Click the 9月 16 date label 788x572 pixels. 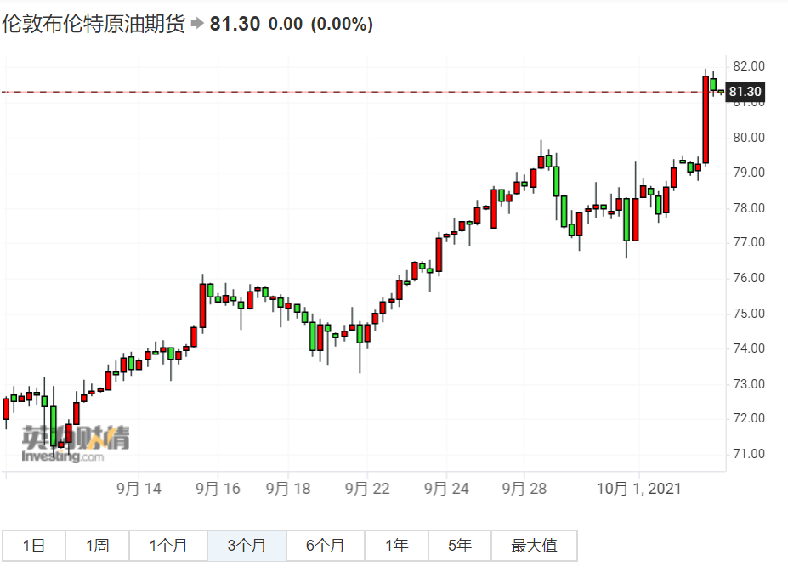point(218,489)
